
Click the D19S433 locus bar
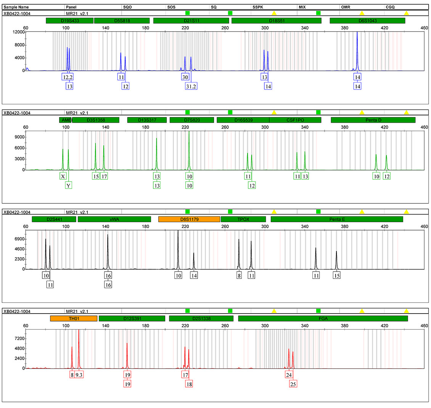(69, 21)
